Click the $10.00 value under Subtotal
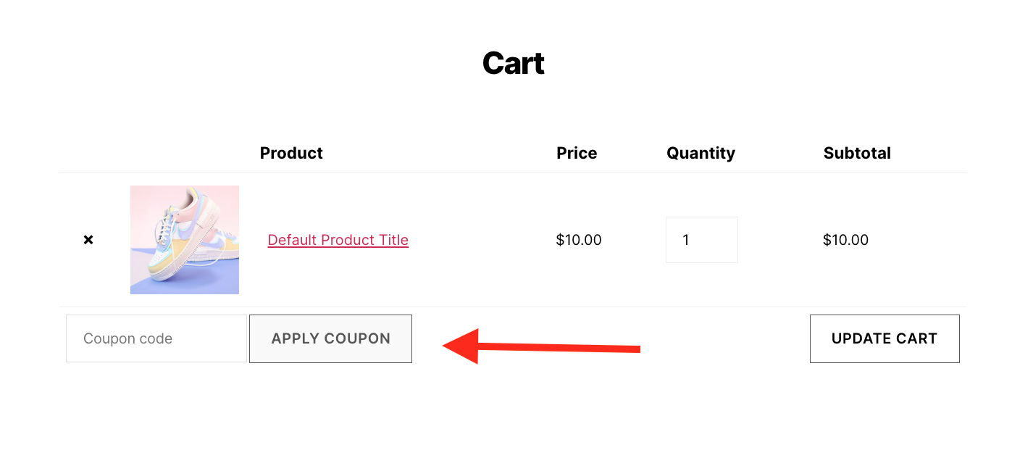Viewport: 1033px width, 466px height. click(x=845, y=240)
